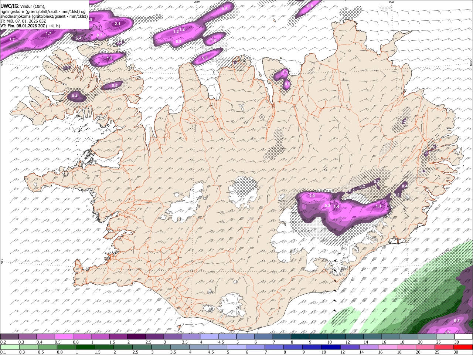Click the '(+41 h)' forecast offset text
The height and width of the screenshot is (355, 473).
(53, 26)
